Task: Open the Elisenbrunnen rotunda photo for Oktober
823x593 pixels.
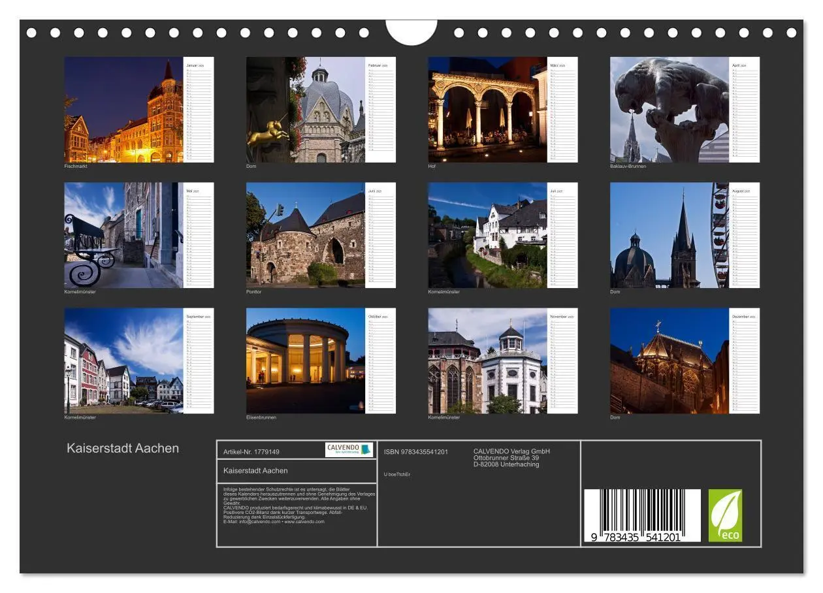Action: pyautogui.click(x=306, y=361)
